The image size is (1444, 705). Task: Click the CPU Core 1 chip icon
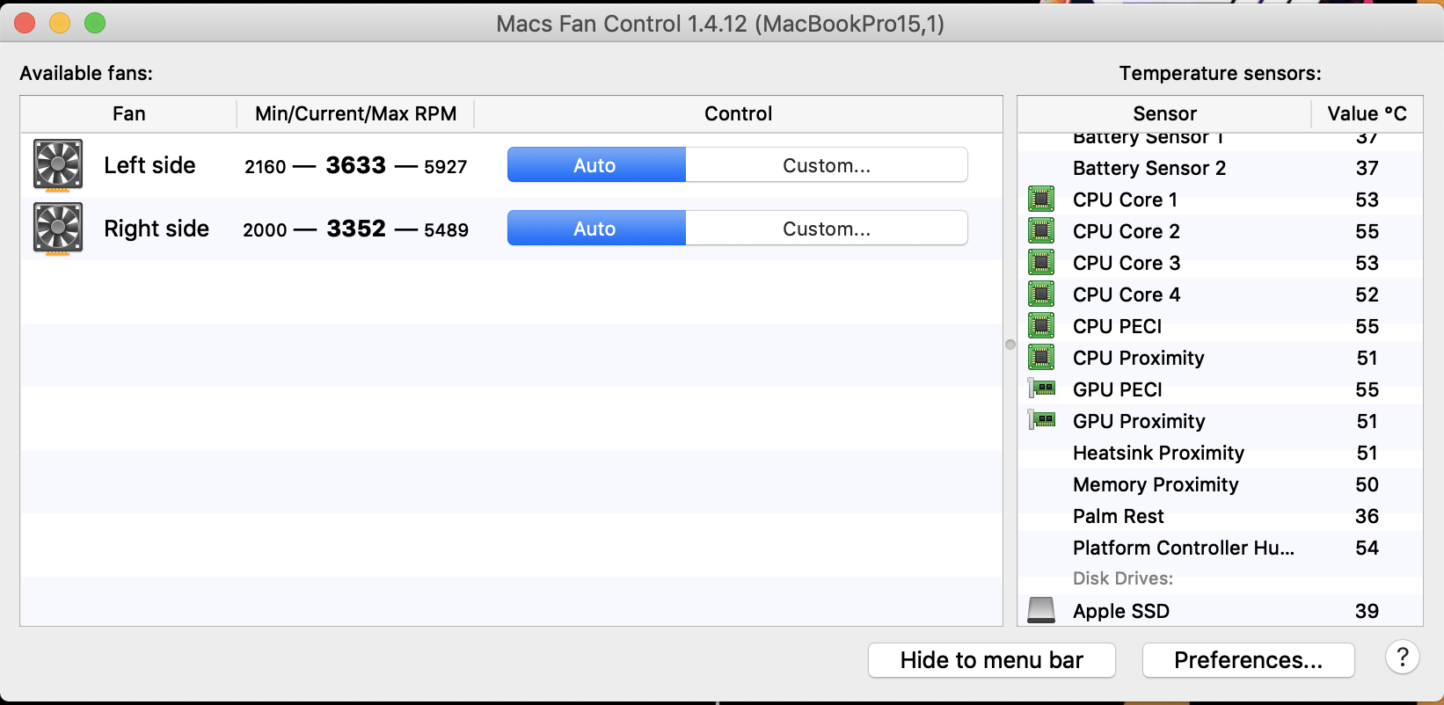pos(1041,200)
